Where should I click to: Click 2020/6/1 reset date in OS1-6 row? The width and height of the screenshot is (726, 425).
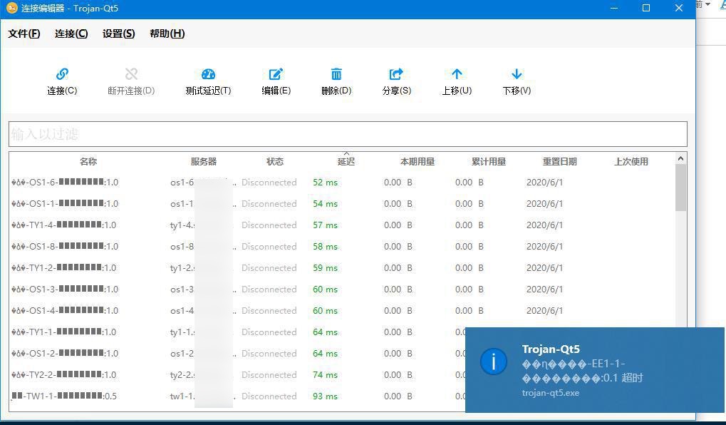point(544,182)
